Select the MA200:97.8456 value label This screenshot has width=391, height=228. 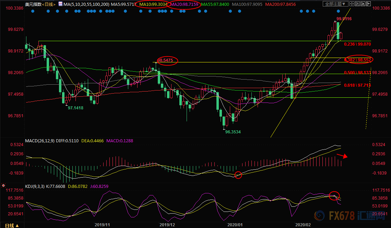[281, 4]
